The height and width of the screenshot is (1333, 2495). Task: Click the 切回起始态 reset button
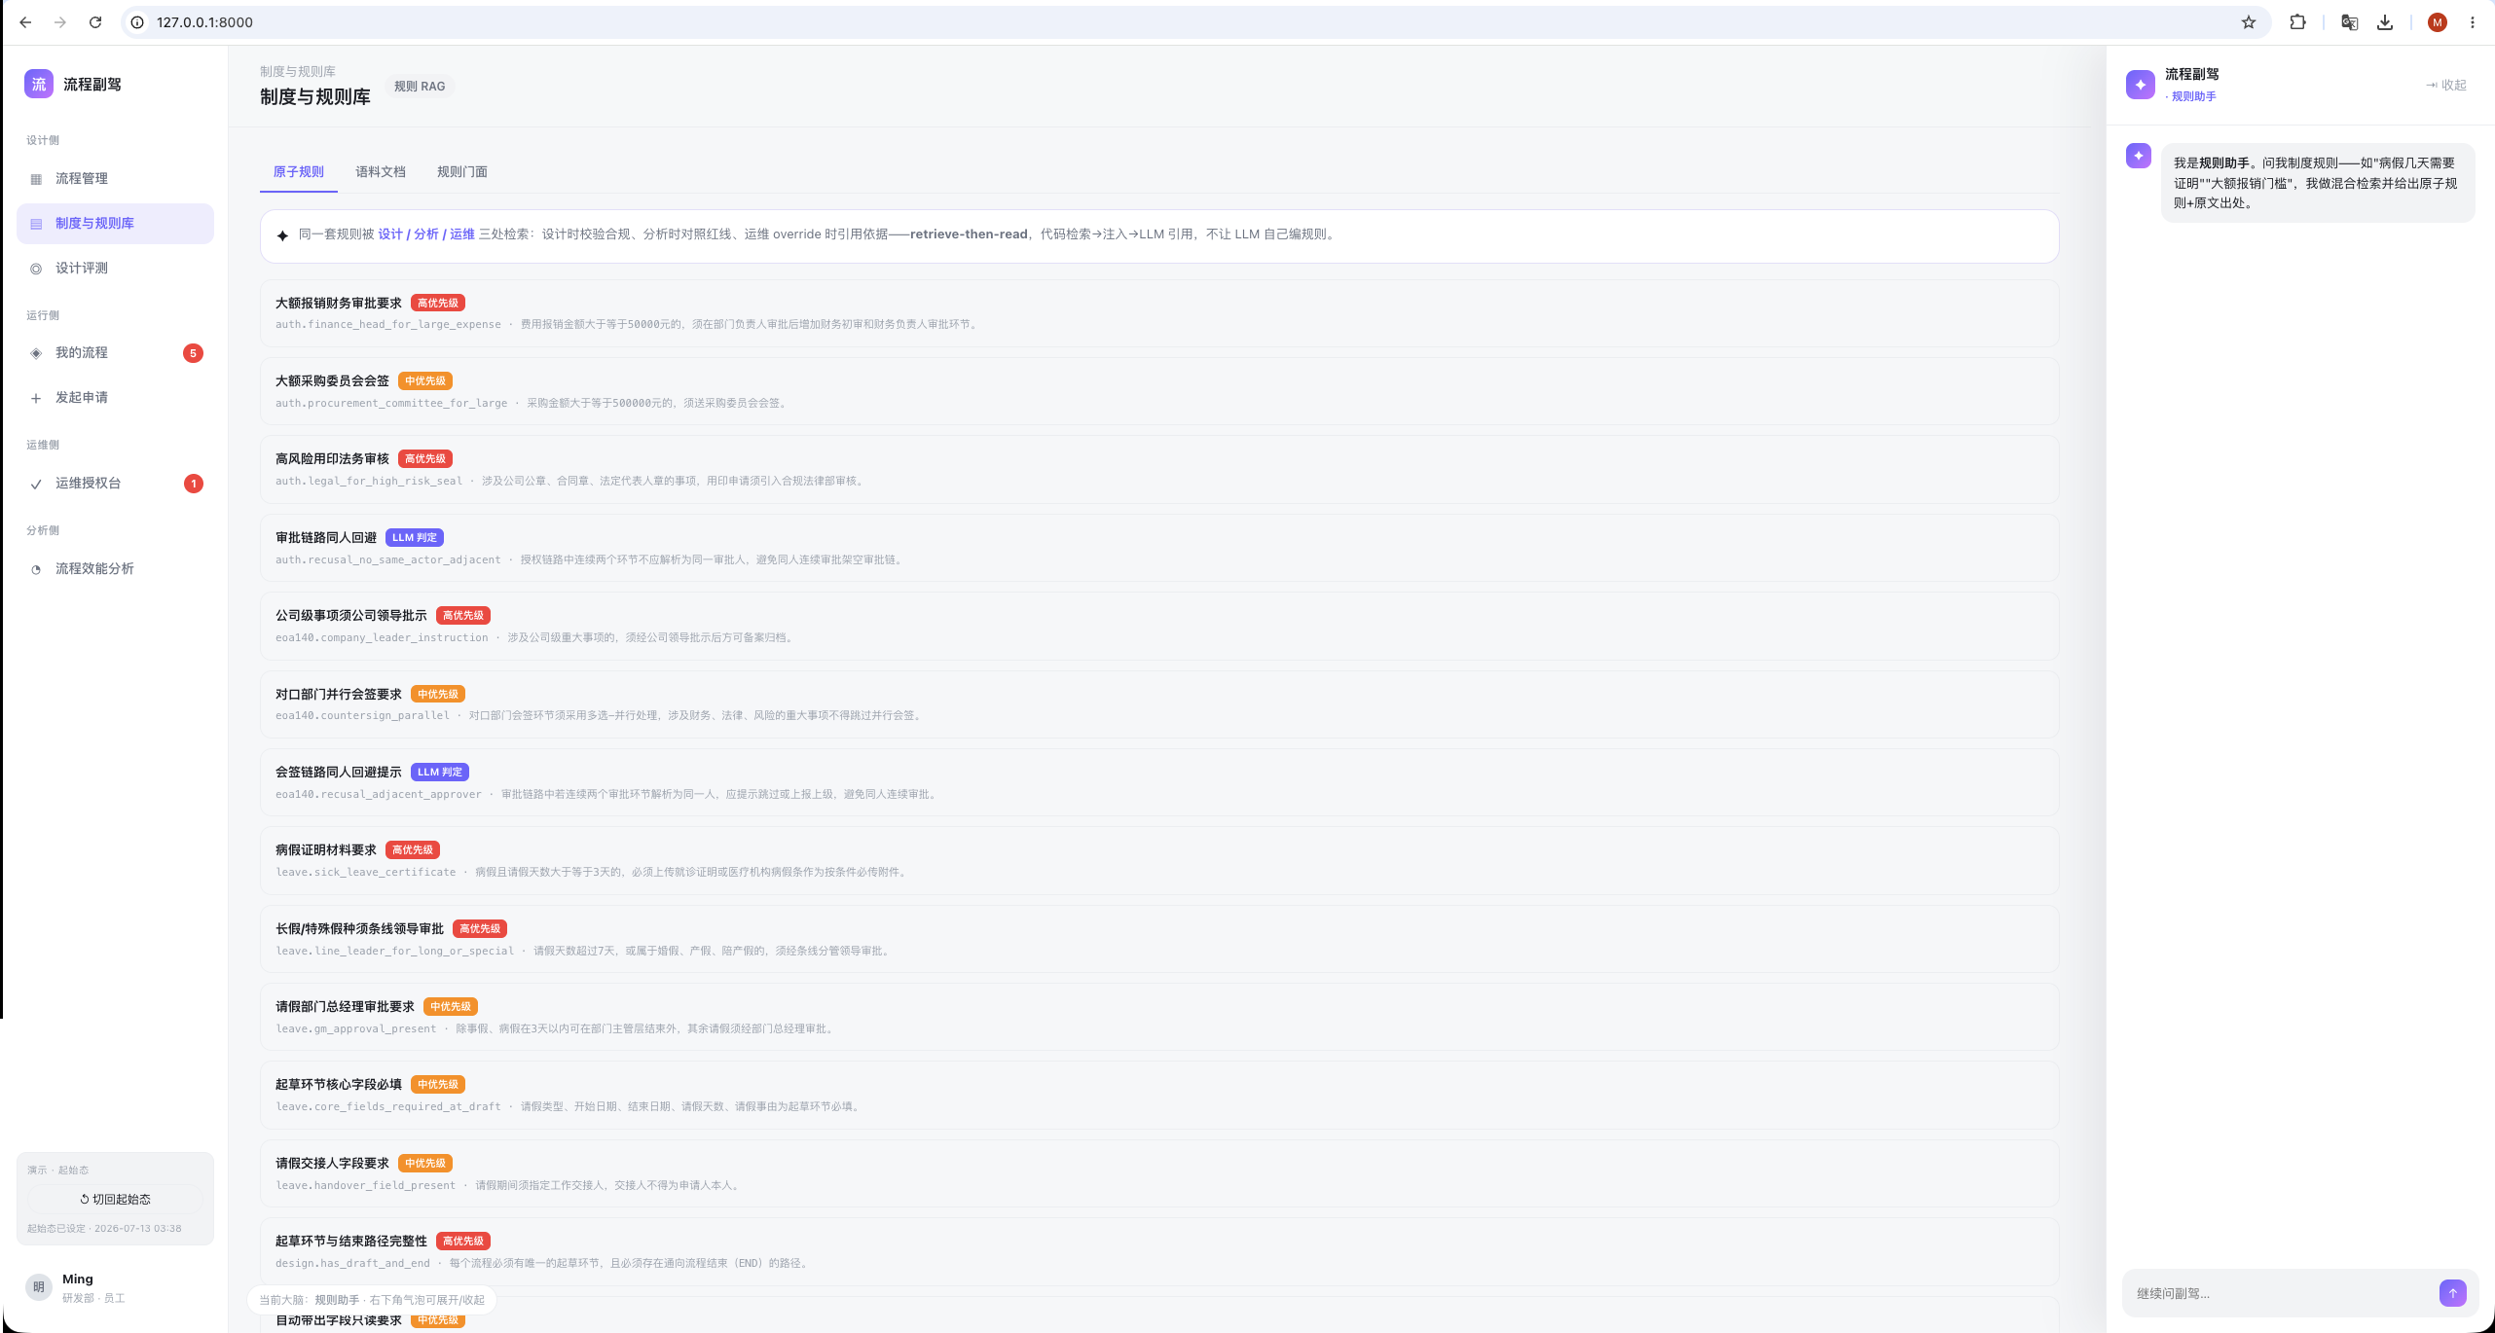click(x=115, y=1199)
